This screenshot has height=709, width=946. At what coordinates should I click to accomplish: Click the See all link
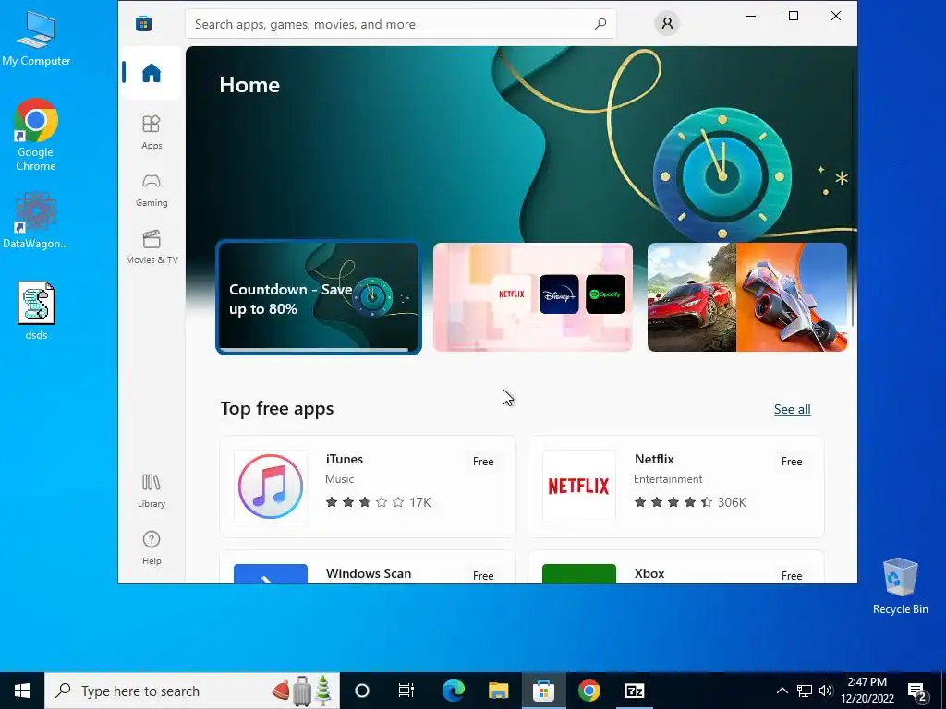coord(792,409)
